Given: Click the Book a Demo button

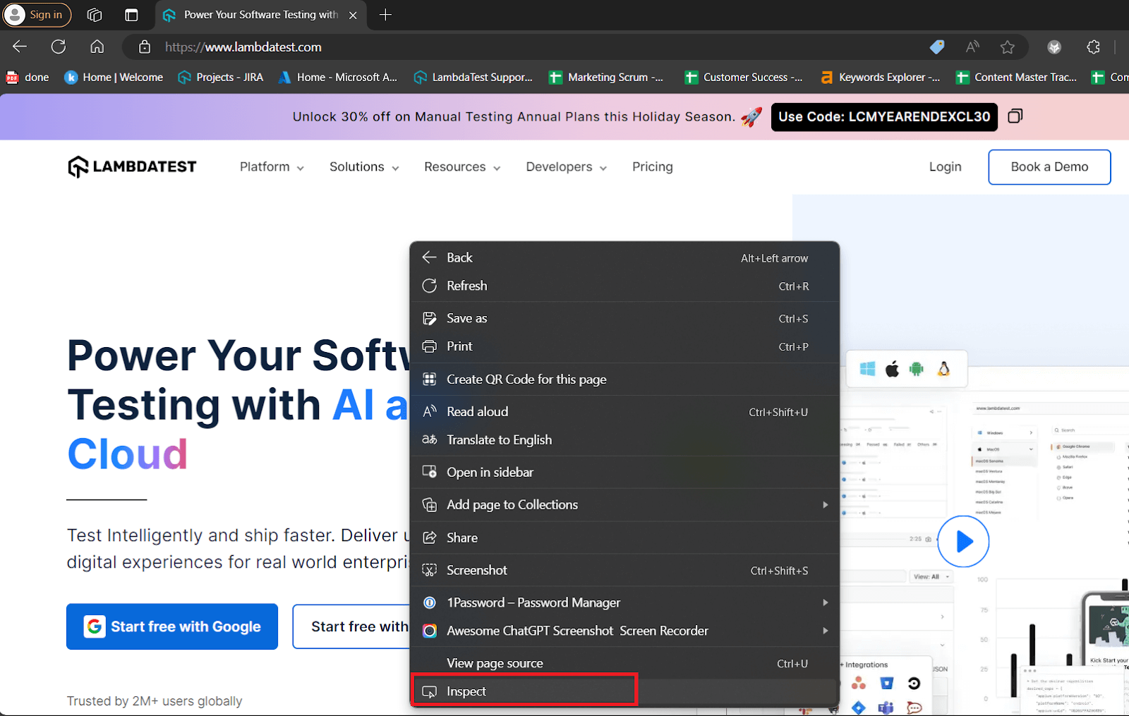Looking at the screenshot, I should click(1049, 166).
